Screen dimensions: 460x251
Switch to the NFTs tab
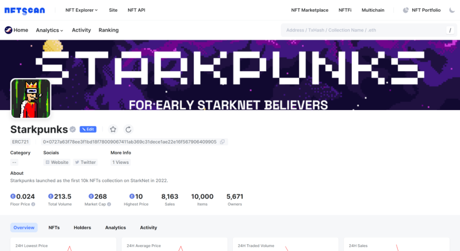point(54,228)
